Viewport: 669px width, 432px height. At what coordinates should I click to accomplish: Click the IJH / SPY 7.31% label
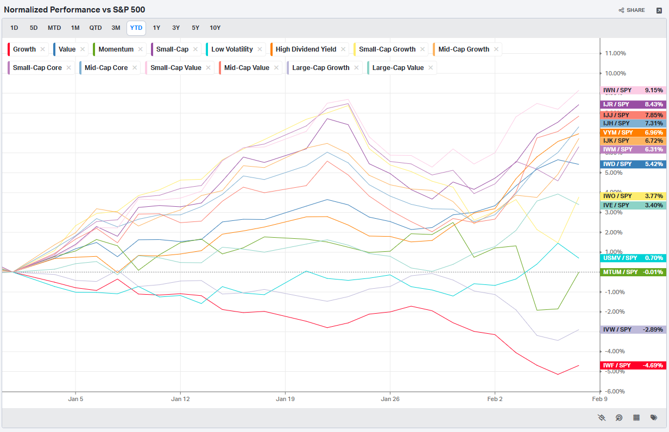click(633, 124)
